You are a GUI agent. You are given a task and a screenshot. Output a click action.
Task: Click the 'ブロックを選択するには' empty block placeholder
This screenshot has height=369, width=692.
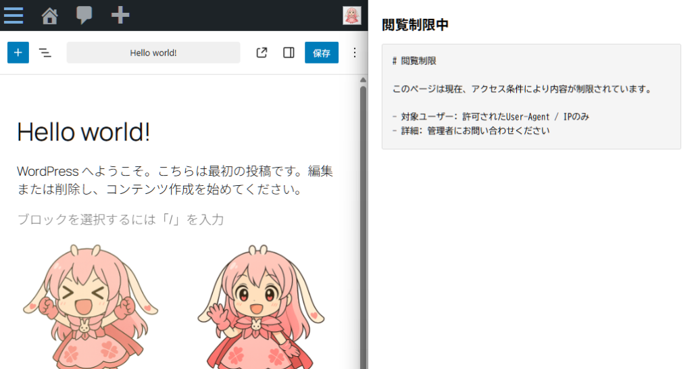coord(120,220)
